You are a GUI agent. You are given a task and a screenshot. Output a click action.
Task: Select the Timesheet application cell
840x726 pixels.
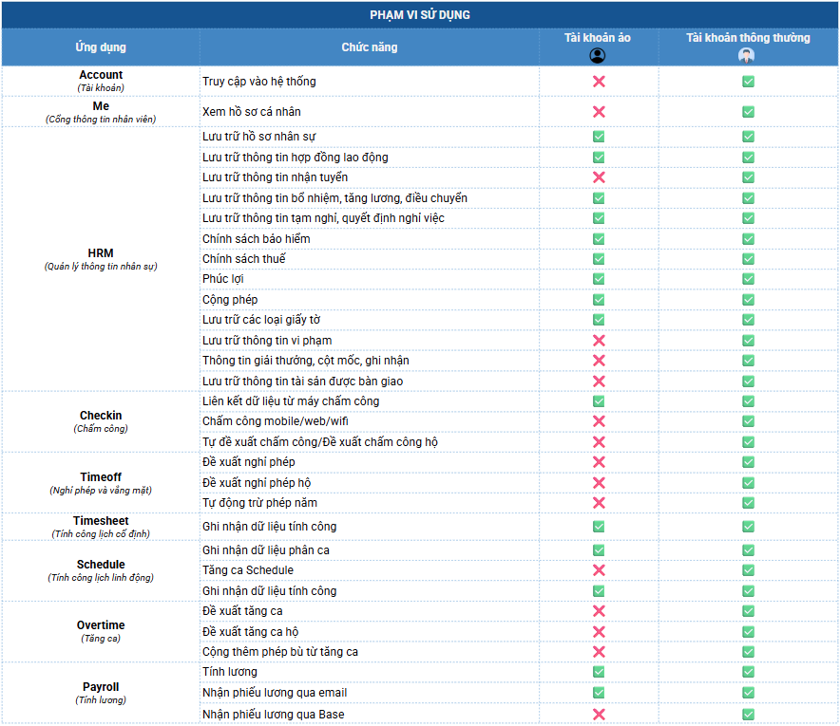(x=101, y=527)
